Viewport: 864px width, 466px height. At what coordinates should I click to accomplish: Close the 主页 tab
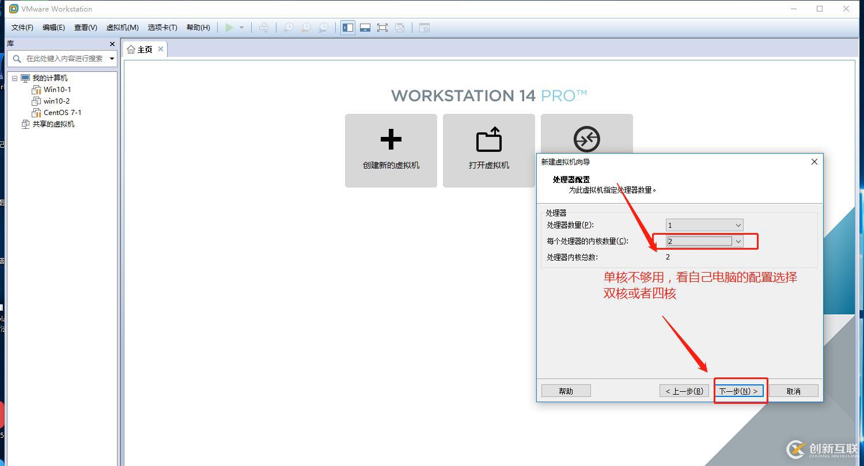point(161,49)
